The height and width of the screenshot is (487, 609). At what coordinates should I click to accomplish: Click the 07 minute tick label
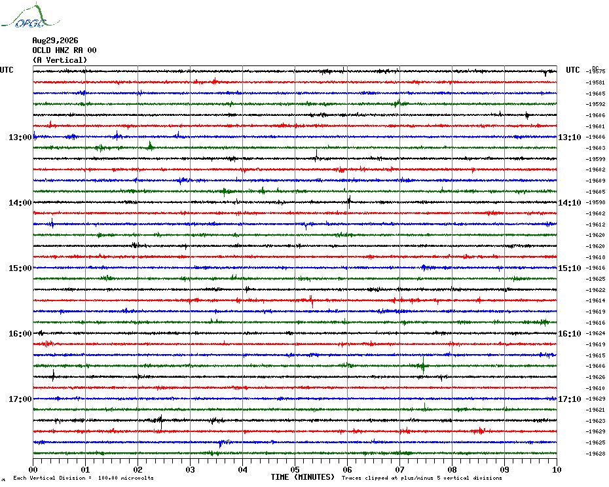tap(399, 469)
